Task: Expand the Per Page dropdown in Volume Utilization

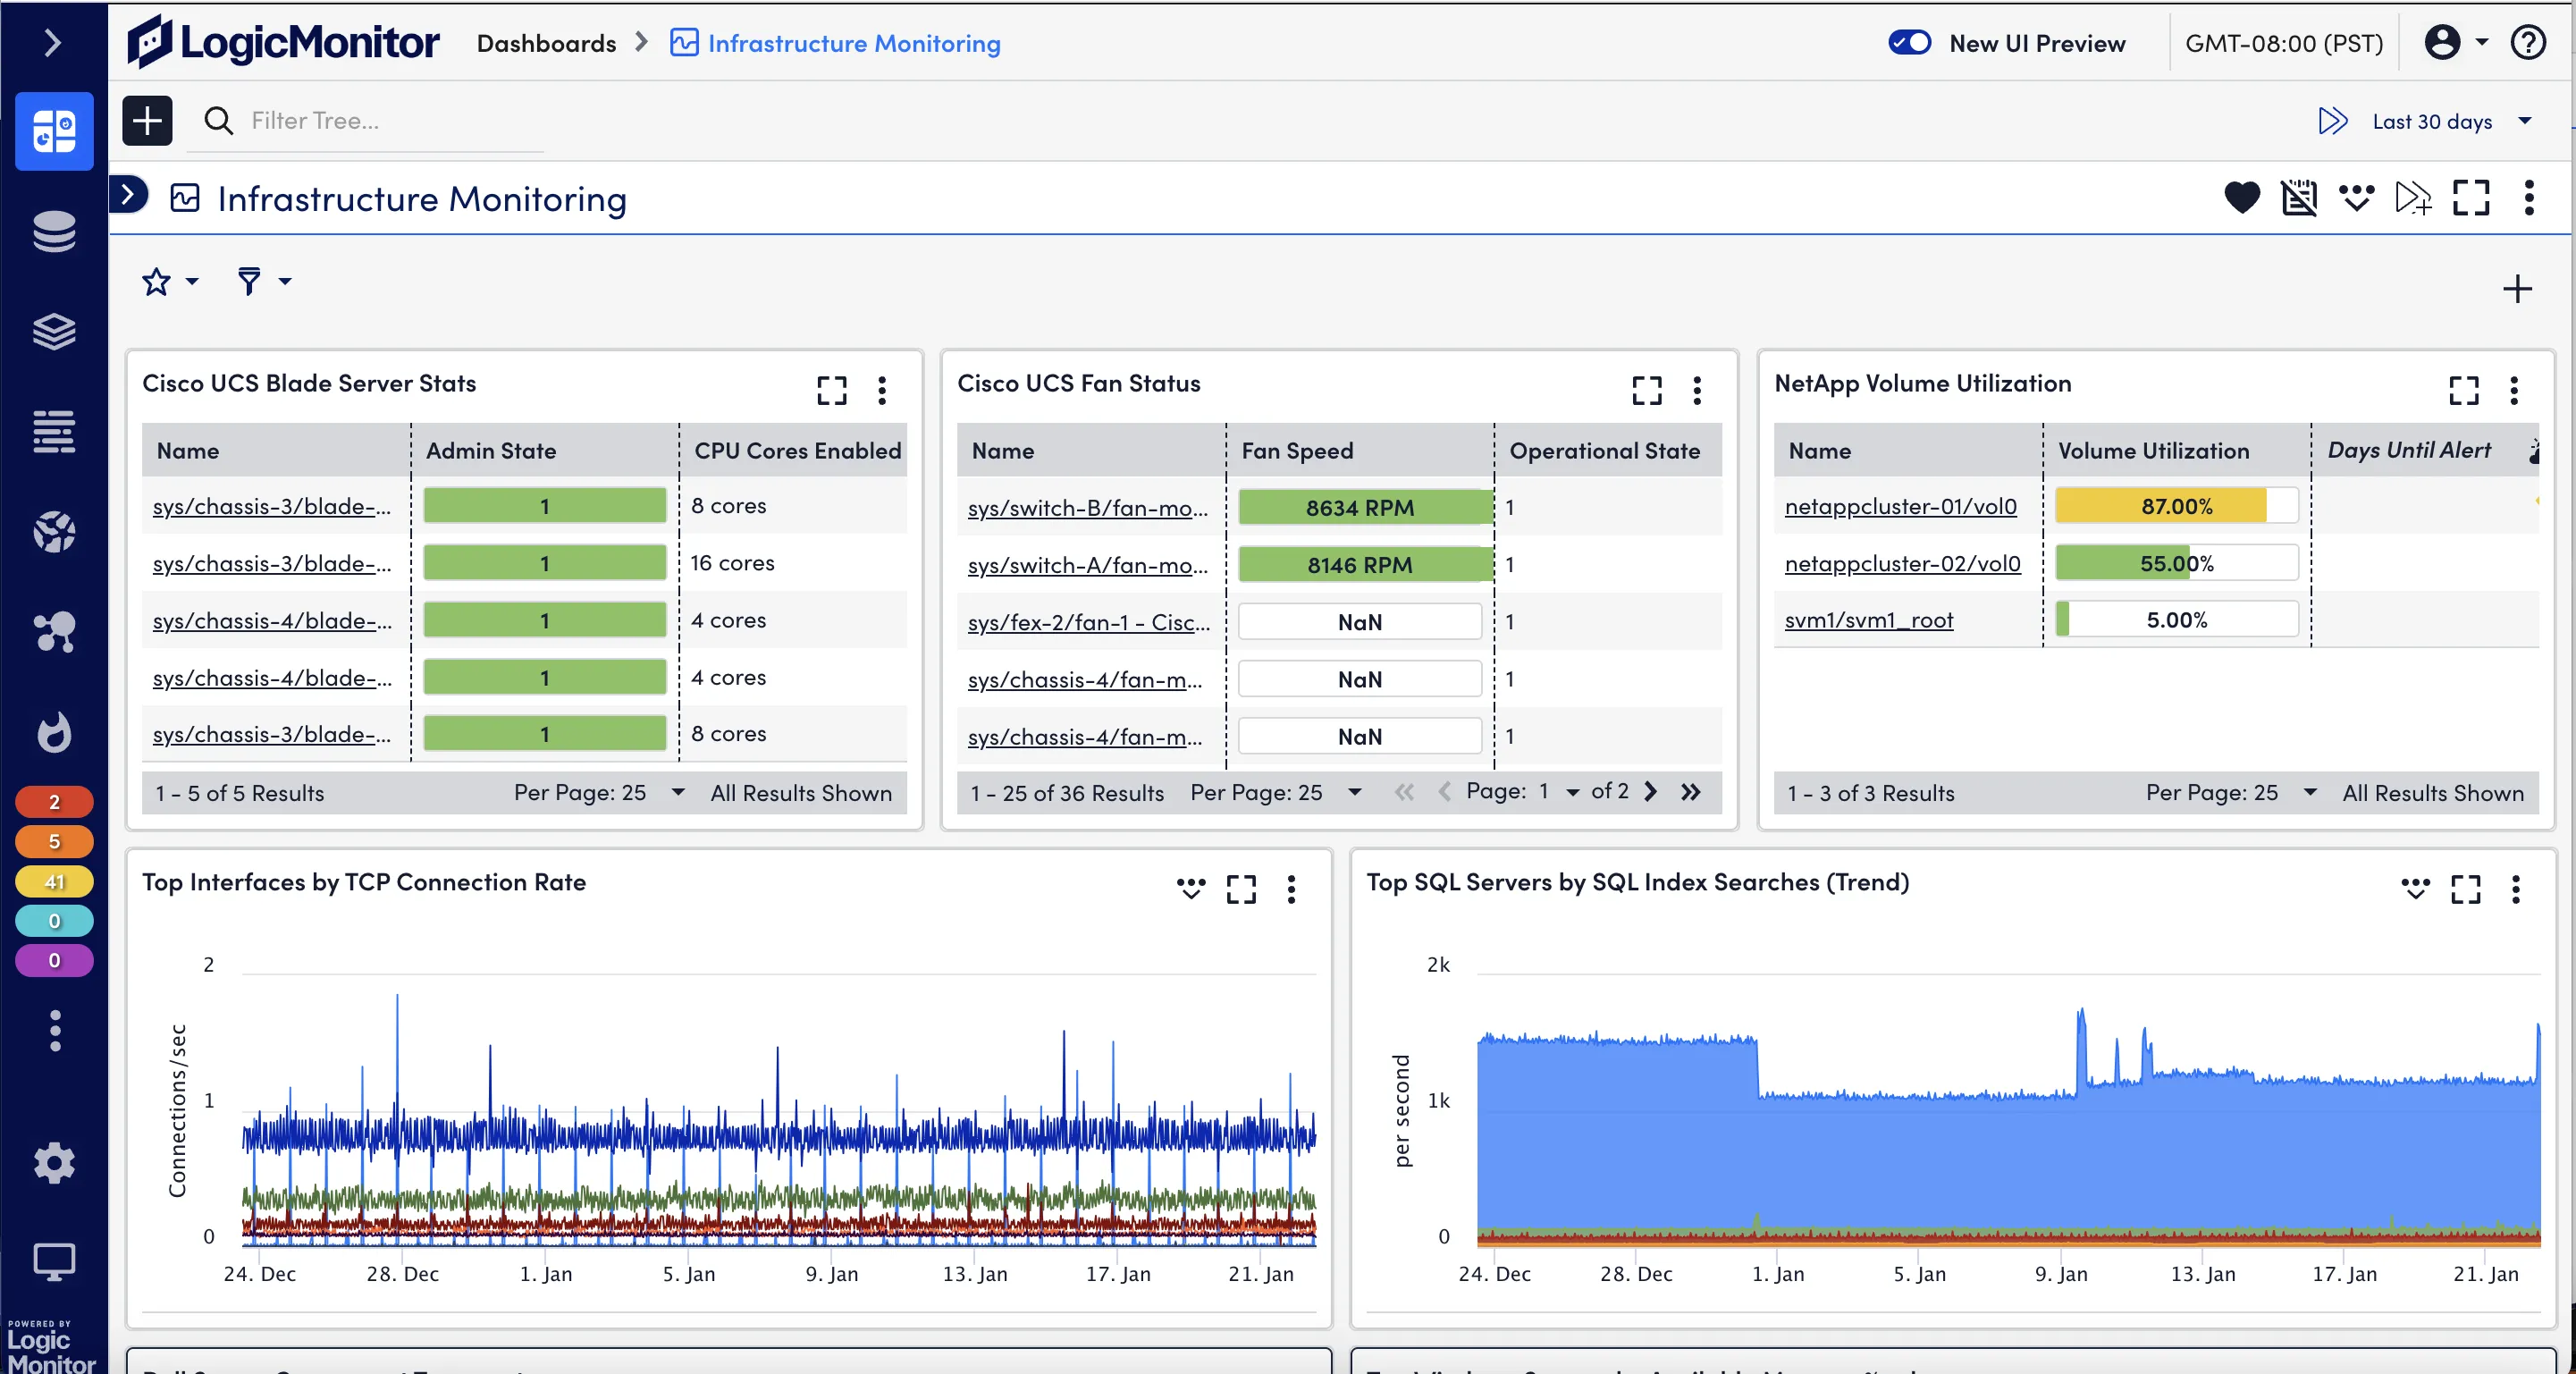Action: (2311, 793)
